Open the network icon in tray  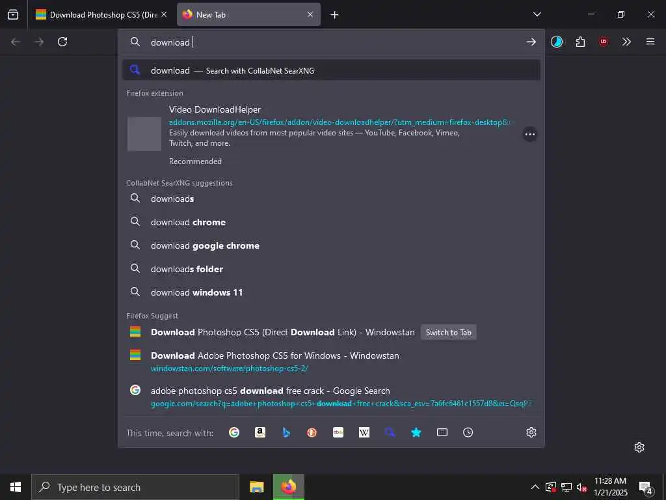pyautogui.click(x=566, y=487)
